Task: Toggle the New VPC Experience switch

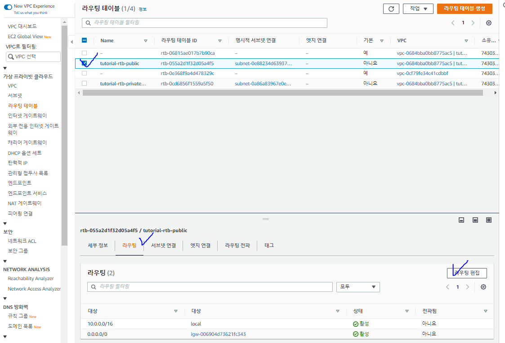Action: click(8, 7)
